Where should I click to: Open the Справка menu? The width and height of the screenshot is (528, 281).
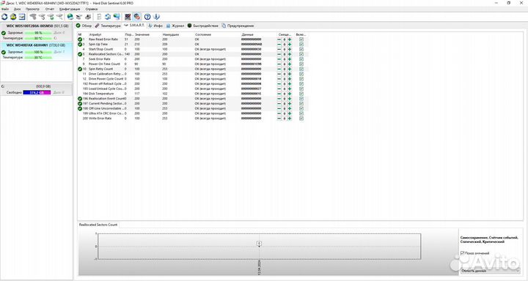91,9
